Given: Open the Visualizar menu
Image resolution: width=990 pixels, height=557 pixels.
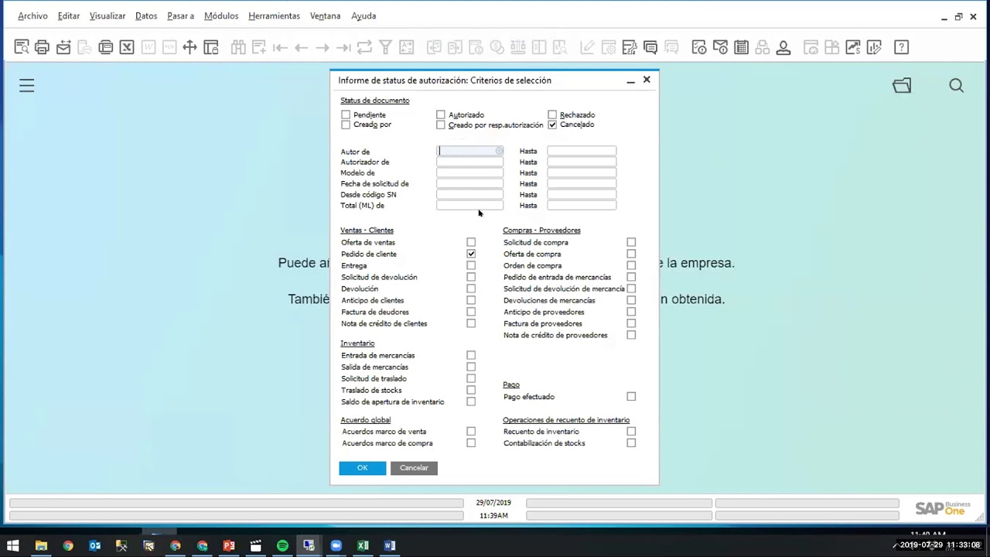Looking at the screenshot, I should point(108,15).
